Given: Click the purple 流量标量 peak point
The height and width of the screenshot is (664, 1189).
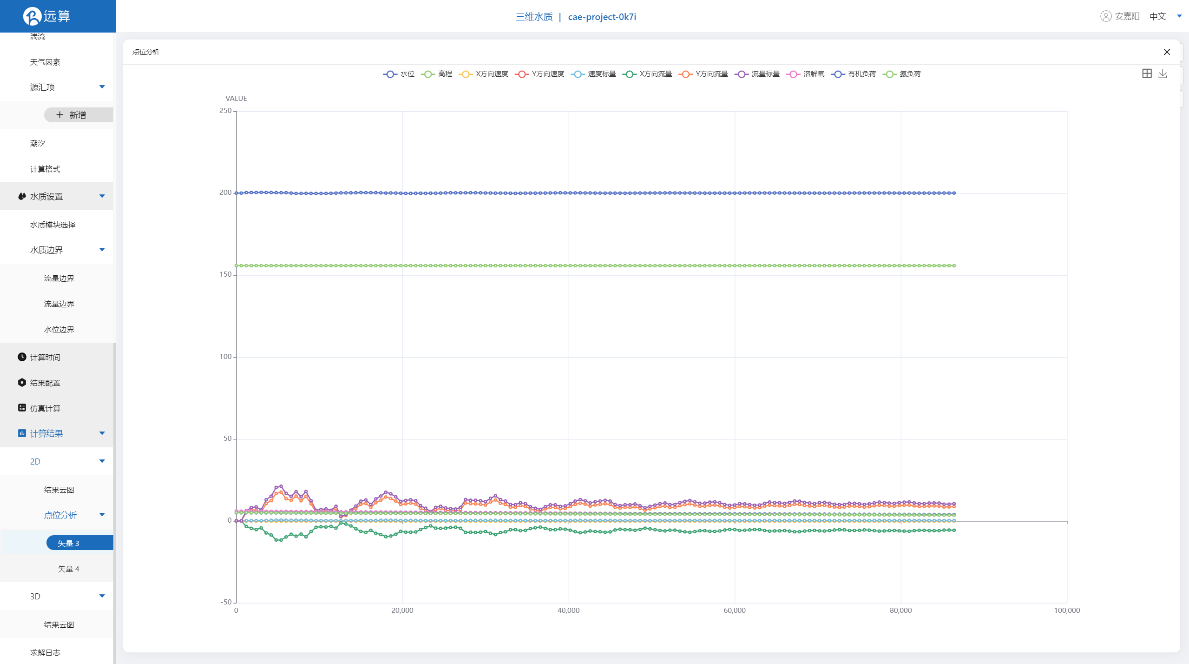Looking at the screenshot, I should (x=281, y=486).
